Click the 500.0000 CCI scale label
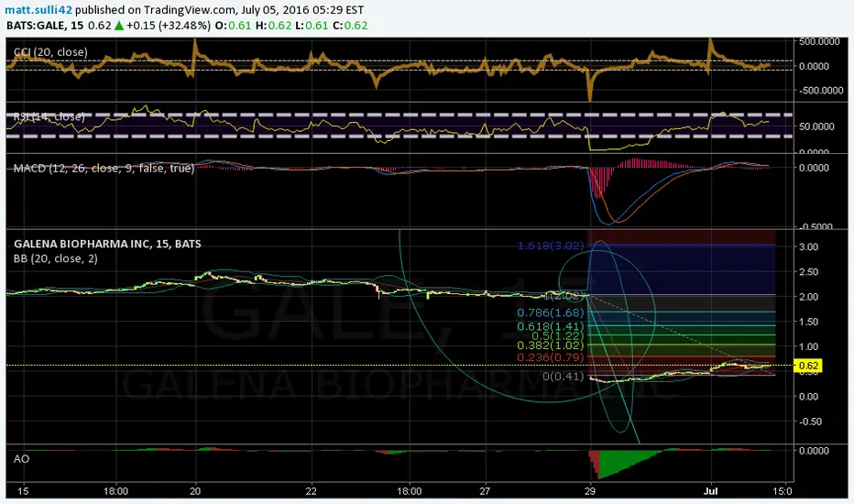854x504 pixels. click(820, 41)
